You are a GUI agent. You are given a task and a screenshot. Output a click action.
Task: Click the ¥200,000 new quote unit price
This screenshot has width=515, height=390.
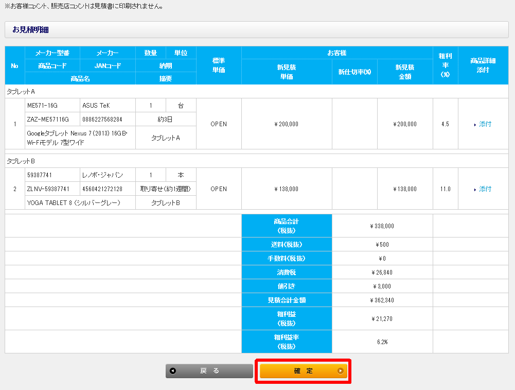[286, 124]
